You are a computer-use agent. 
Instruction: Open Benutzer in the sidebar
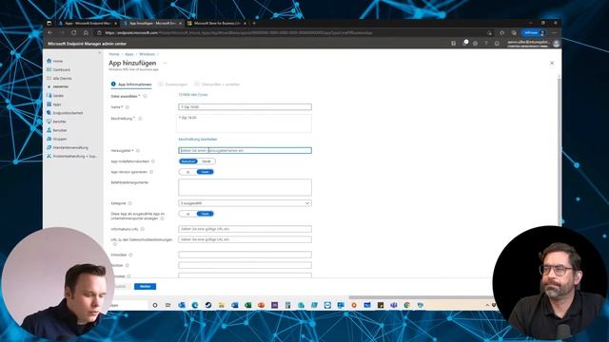point(57,130)
